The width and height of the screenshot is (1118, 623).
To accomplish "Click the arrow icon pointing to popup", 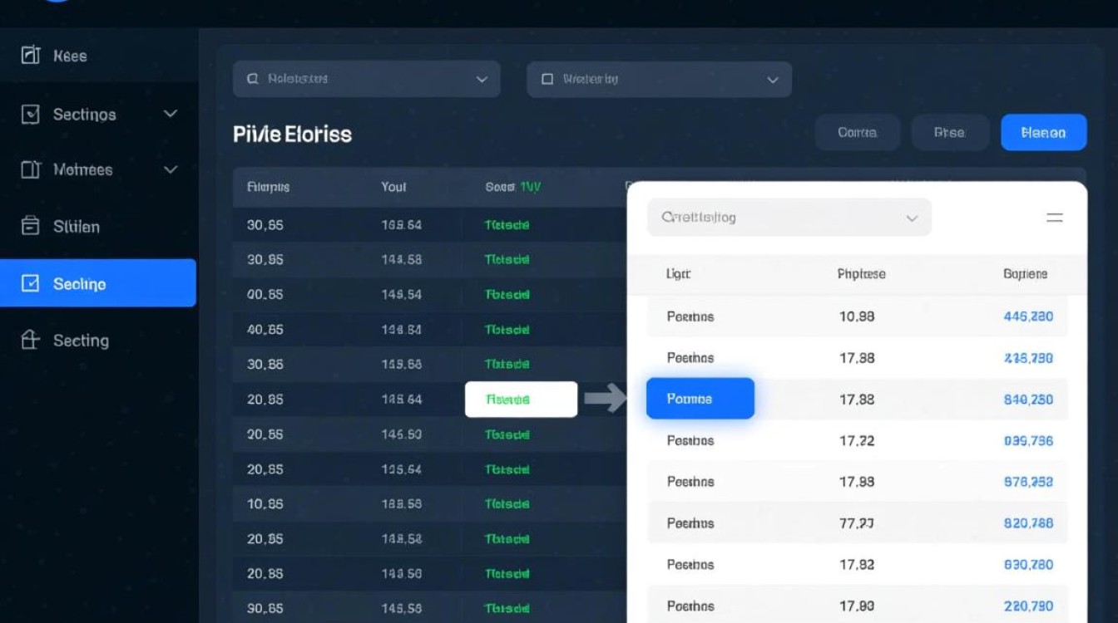I will point(605,399).
